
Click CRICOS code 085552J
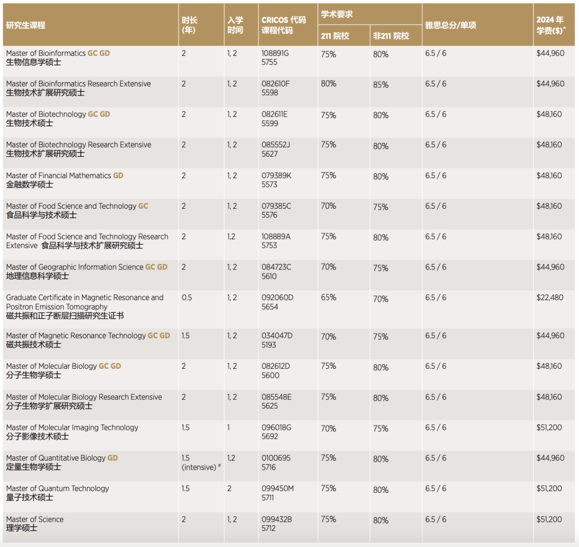click(x=276, y=145)
